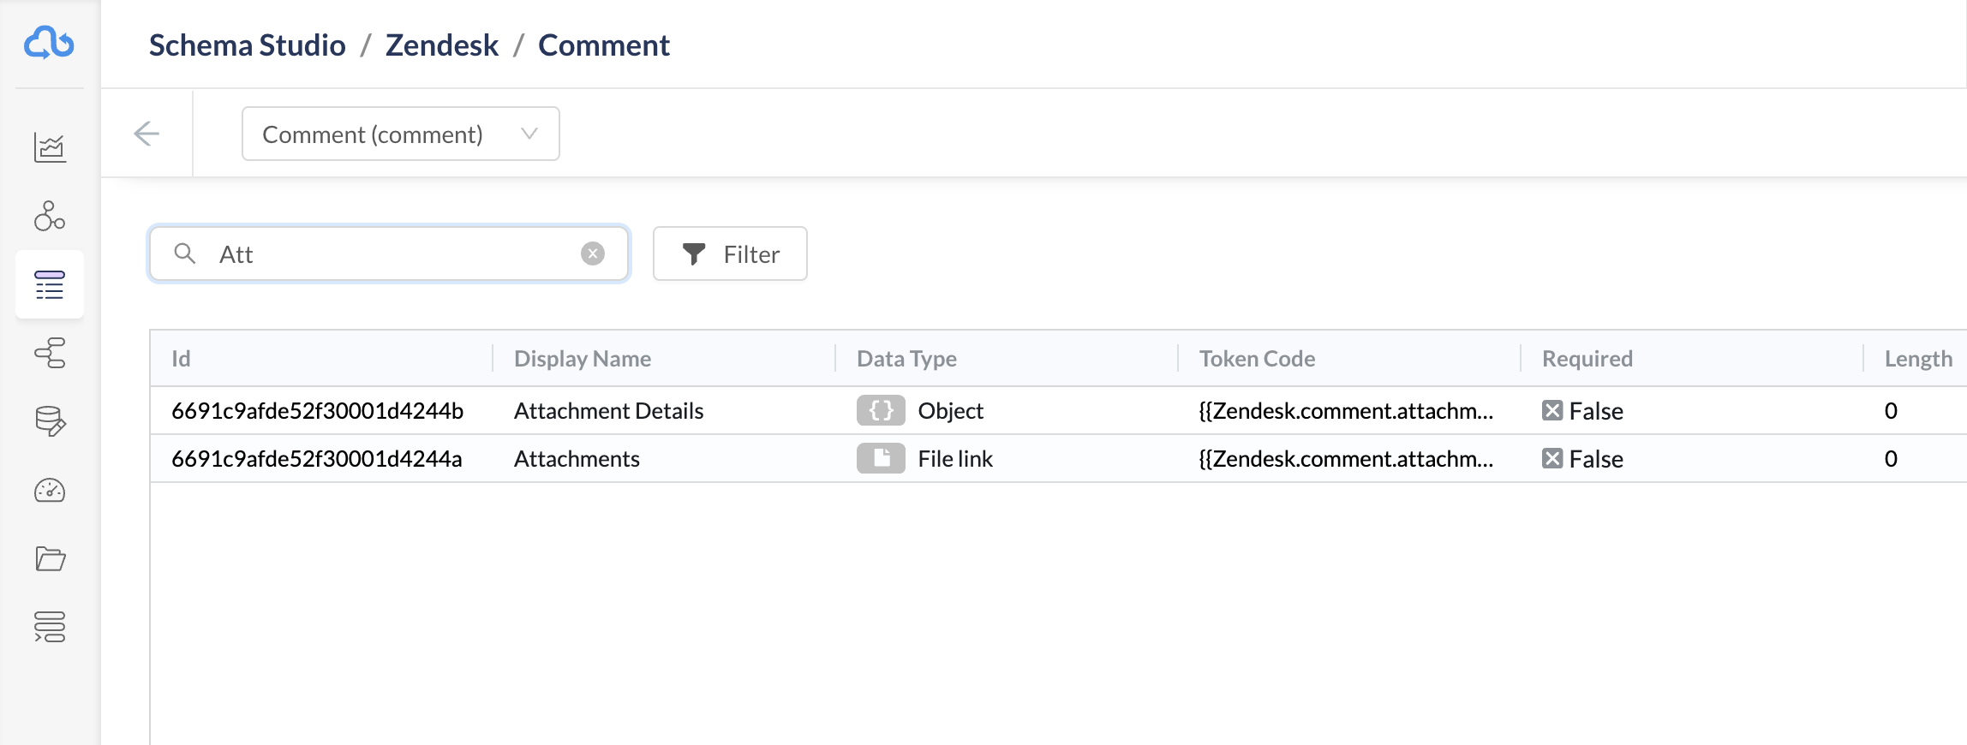Open the database edit sidebar icon
Viewport: 1967px width, 745px height.
(50, 421)
